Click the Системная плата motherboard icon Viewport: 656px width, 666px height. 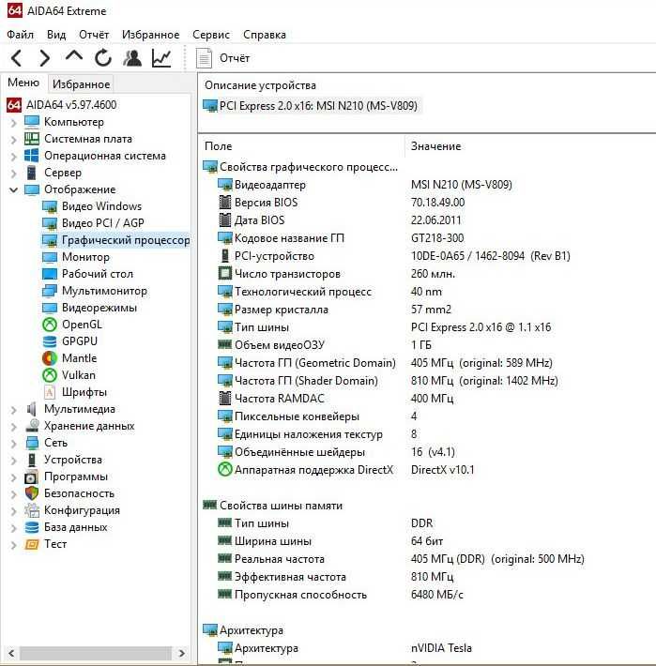coord(32,139)
